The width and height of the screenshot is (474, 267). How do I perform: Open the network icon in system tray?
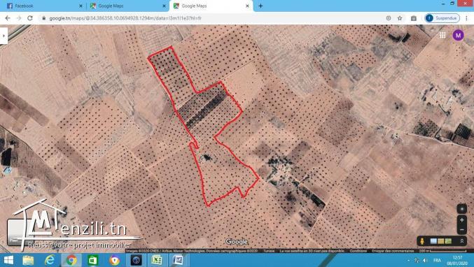point(417,260)
